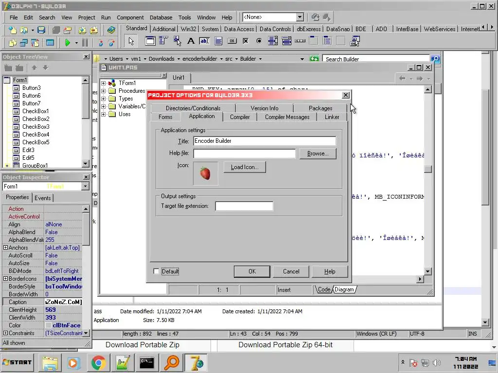
Task: Open the Project menu
Action: tap(87, 17)
